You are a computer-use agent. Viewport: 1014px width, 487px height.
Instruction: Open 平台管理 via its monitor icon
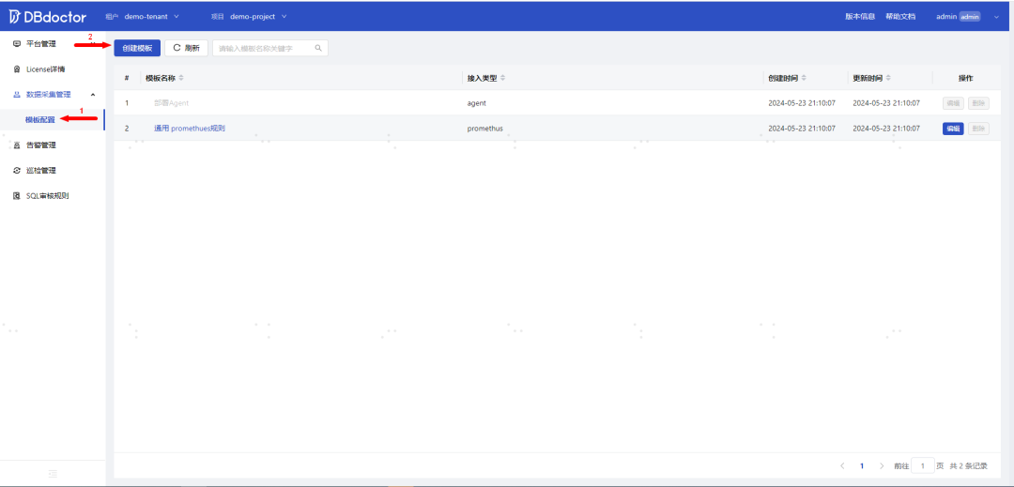click(x=17, y=44)
